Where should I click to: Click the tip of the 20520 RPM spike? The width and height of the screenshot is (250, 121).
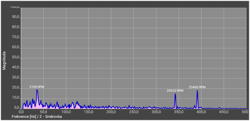click(175, 94)
